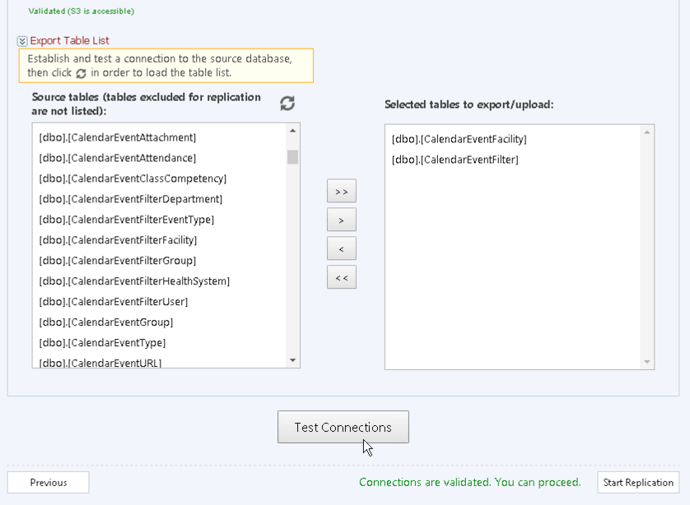
Task: Click the source list scroll-down arrow
Action: coord(292,359)
